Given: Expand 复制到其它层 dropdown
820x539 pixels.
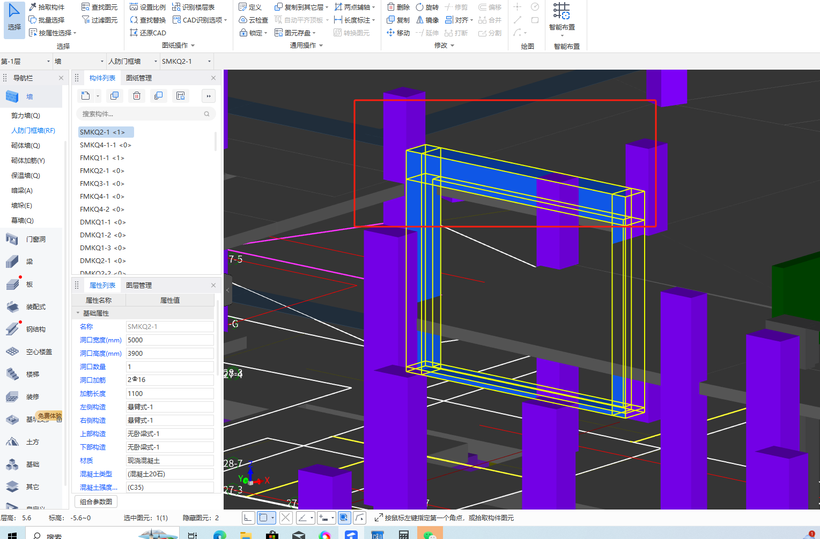Looking at the screenshot, I should click(x=327, y=8).
